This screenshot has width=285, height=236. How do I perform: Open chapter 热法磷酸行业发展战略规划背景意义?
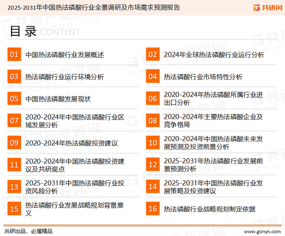tap(74, 209)
